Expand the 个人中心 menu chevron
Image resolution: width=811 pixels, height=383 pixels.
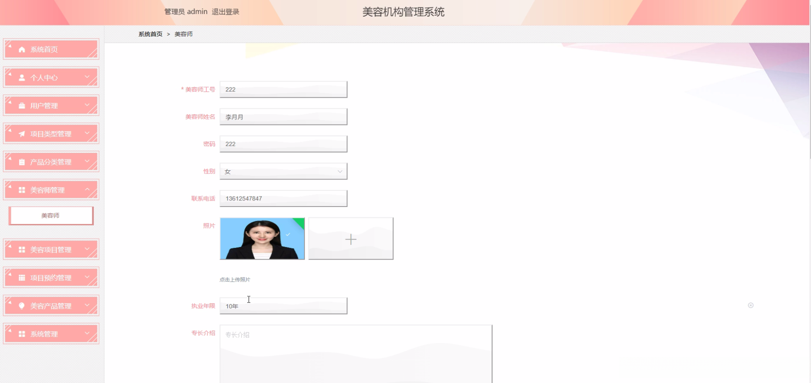point(87,77)
